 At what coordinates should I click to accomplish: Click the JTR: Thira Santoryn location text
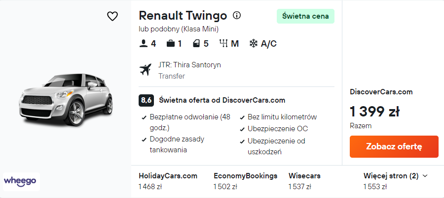pyautogui.click(x=189, y=65)
